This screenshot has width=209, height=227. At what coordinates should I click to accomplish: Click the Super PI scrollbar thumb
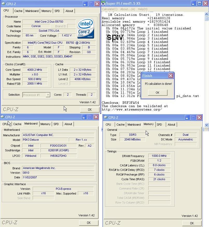207,18
